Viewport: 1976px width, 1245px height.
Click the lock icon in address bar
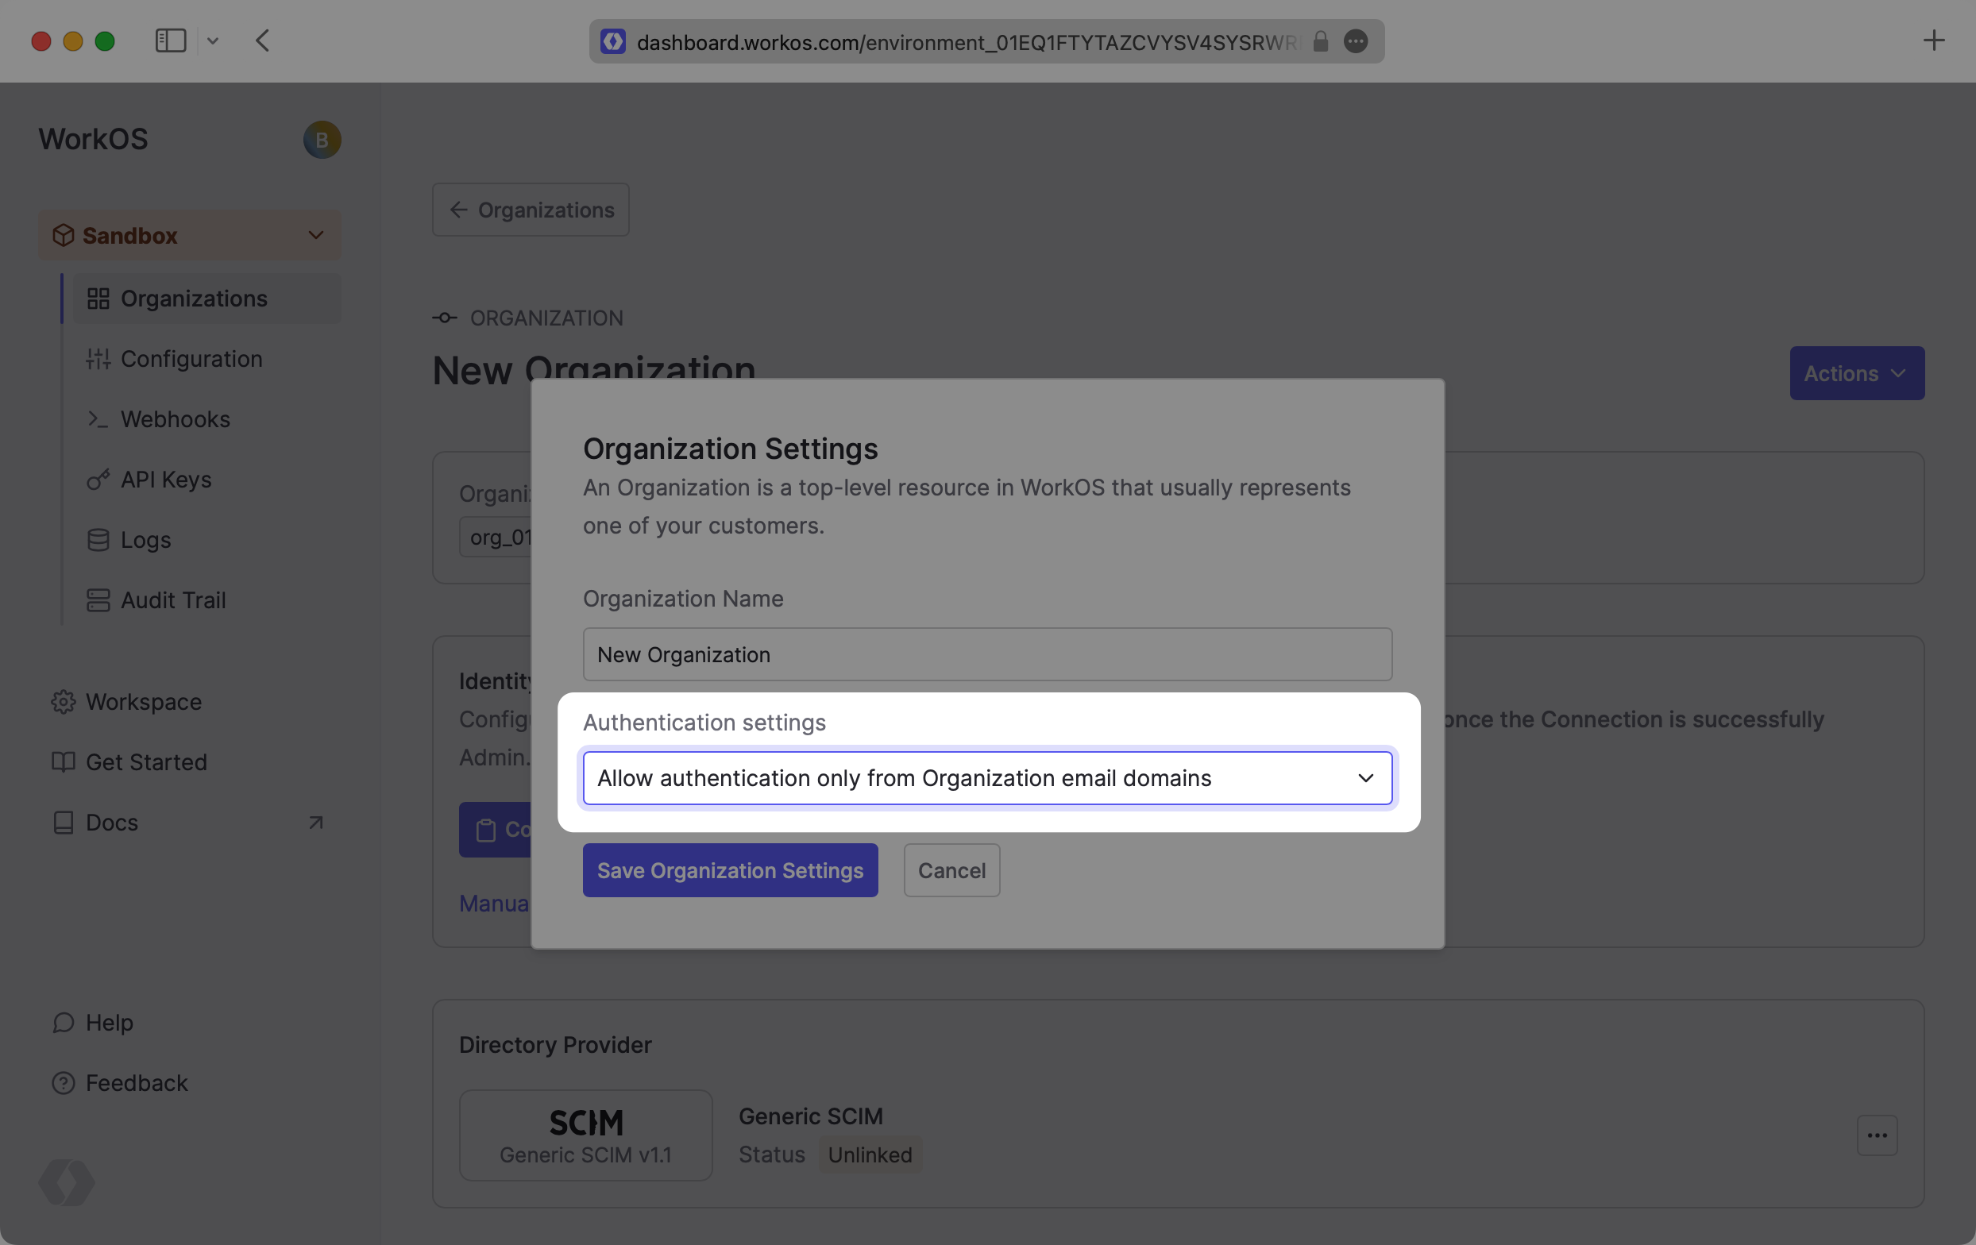(x=1320, y=42)
